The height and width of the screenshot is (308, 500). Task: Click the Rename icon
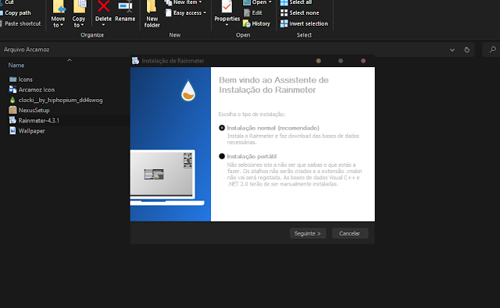(125, 6)
